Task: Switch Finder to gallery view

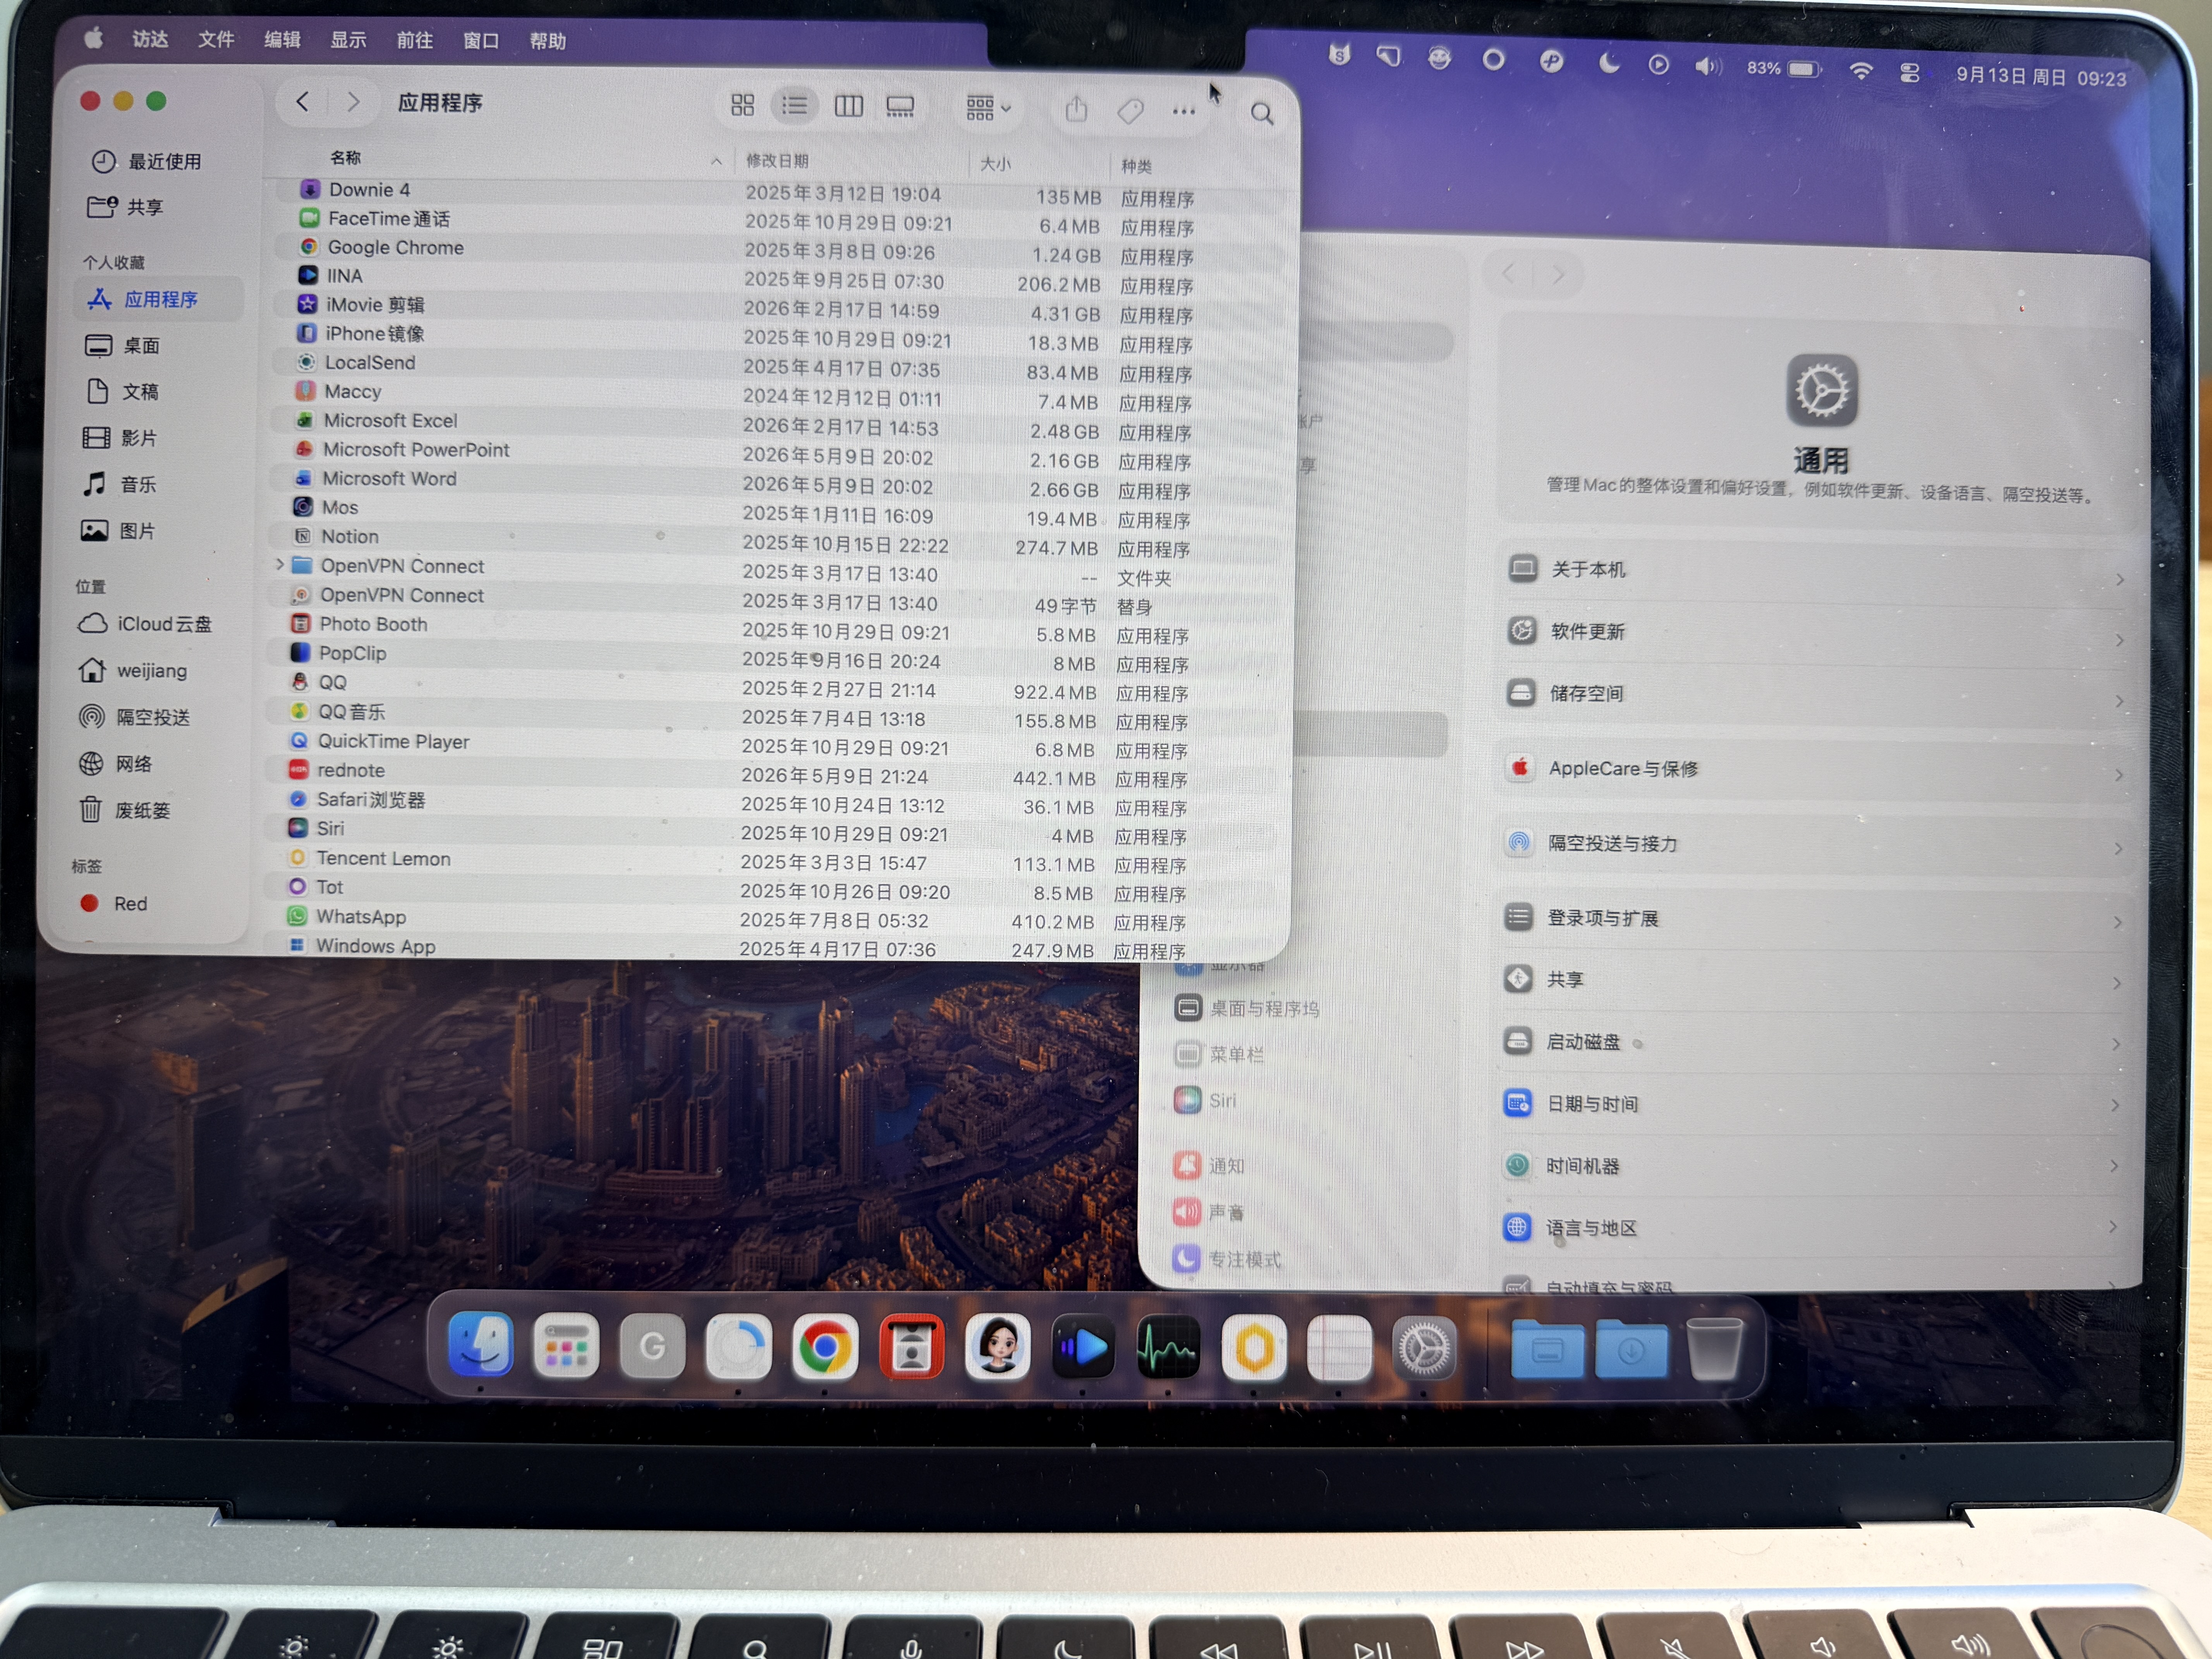Action: point(900,106)
